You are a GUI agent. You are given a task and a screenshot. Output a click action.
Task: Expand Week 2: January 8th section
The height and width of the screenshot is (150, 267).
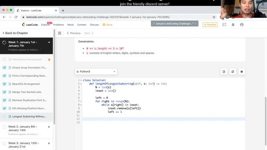(x=49, y=127)
